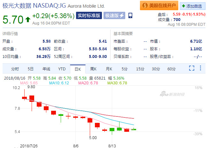Image resolution: width=208 pixels, height=148 pixels.
Task: Click the 8/13 date label on chart axis
Action: tap(112, 146)
